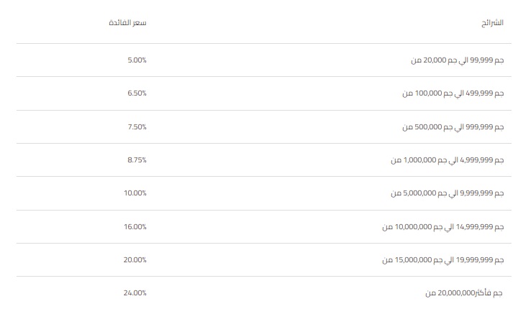Screen dimensions: 531x309
Task: Click the الشرائح column header
Action: [x=492, y=23]
